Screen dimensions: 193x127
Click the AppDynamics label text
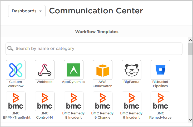tap(73, 82)
